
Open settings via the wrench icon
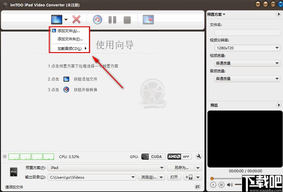[199, 156]
